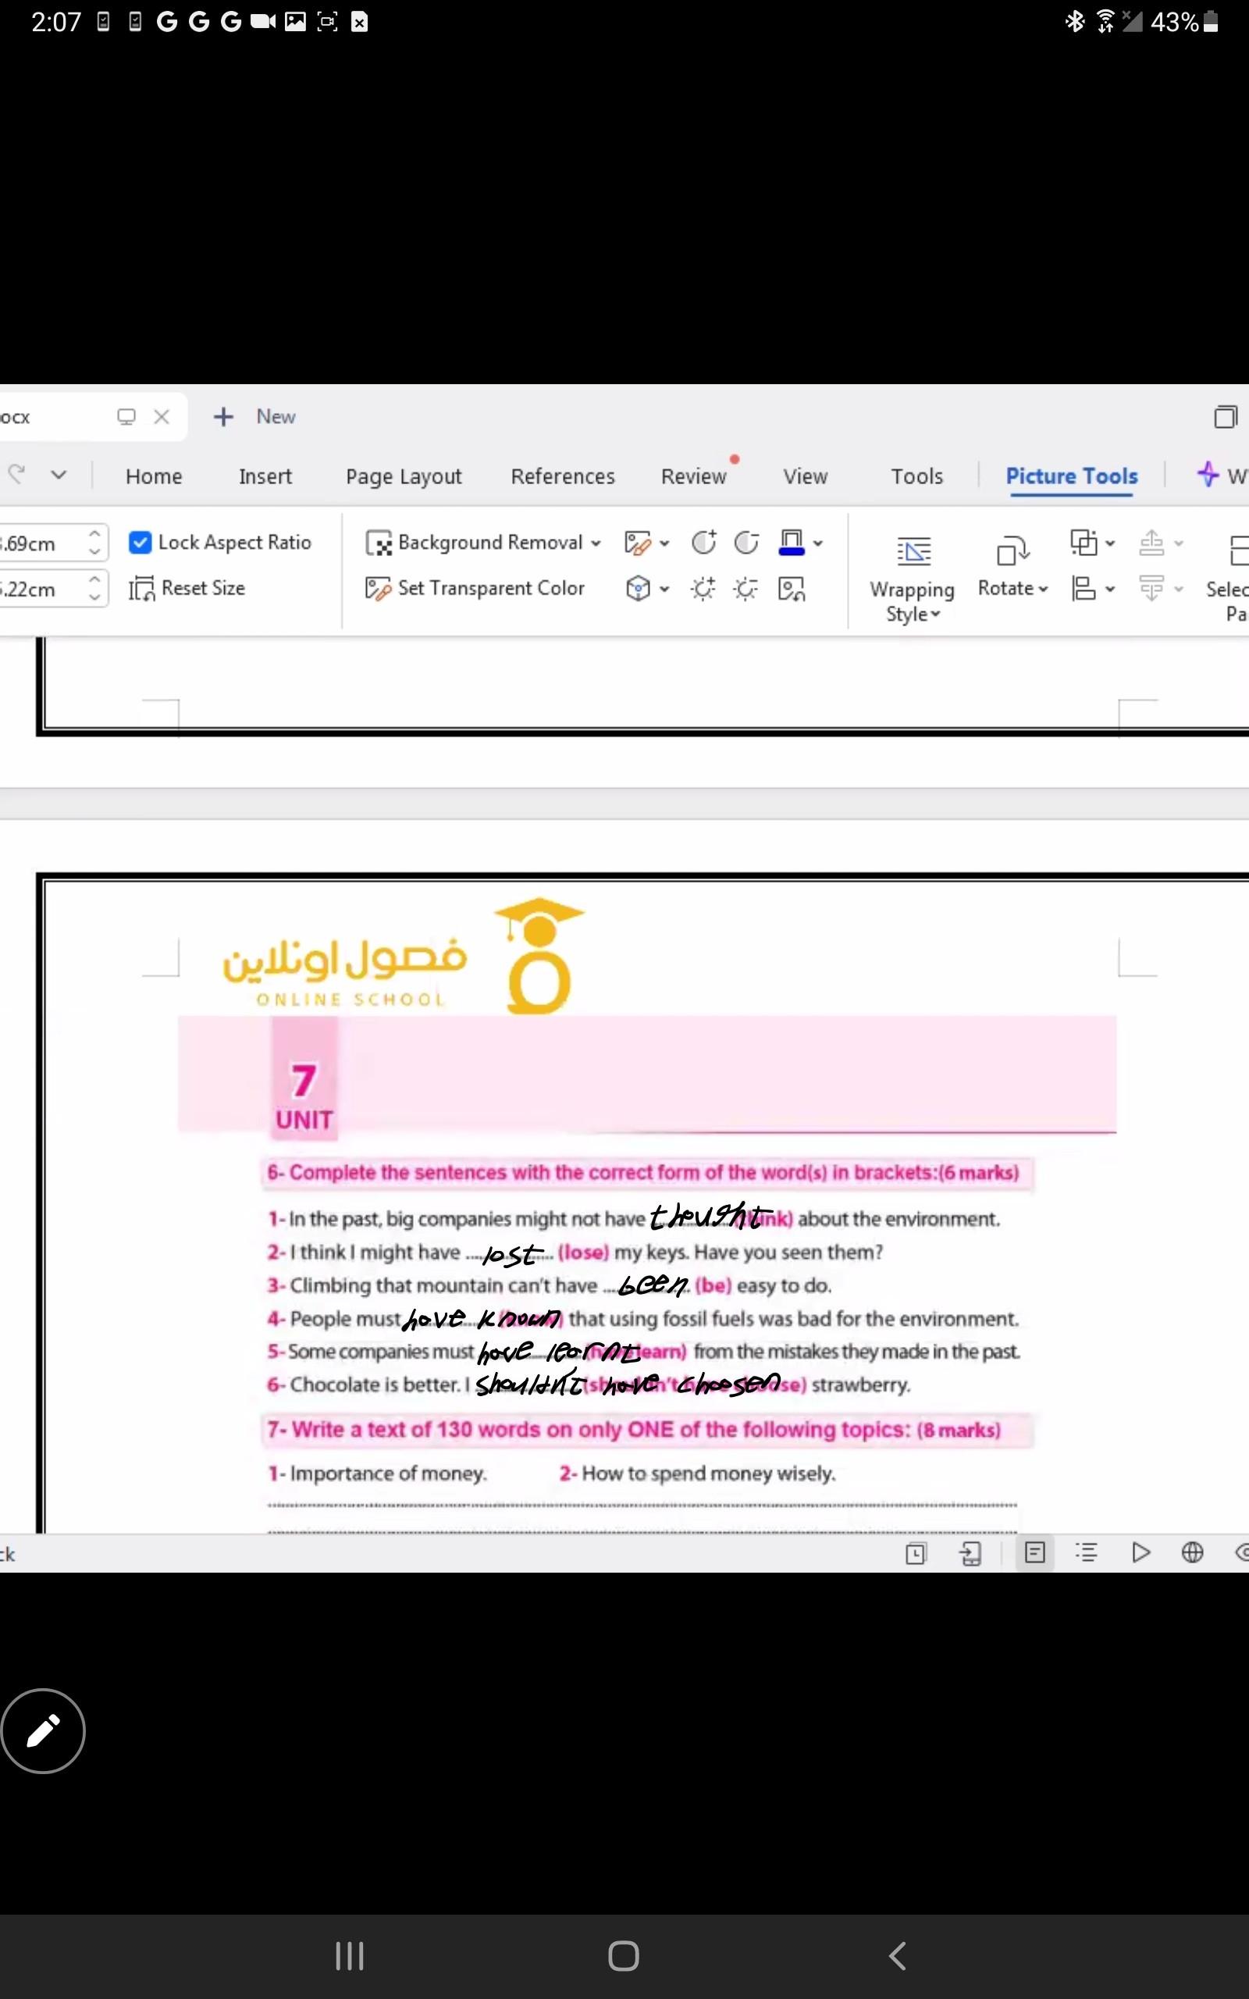Select the page layout view toggle
1249x1999 pixels.
(x=1034, y=1552)
